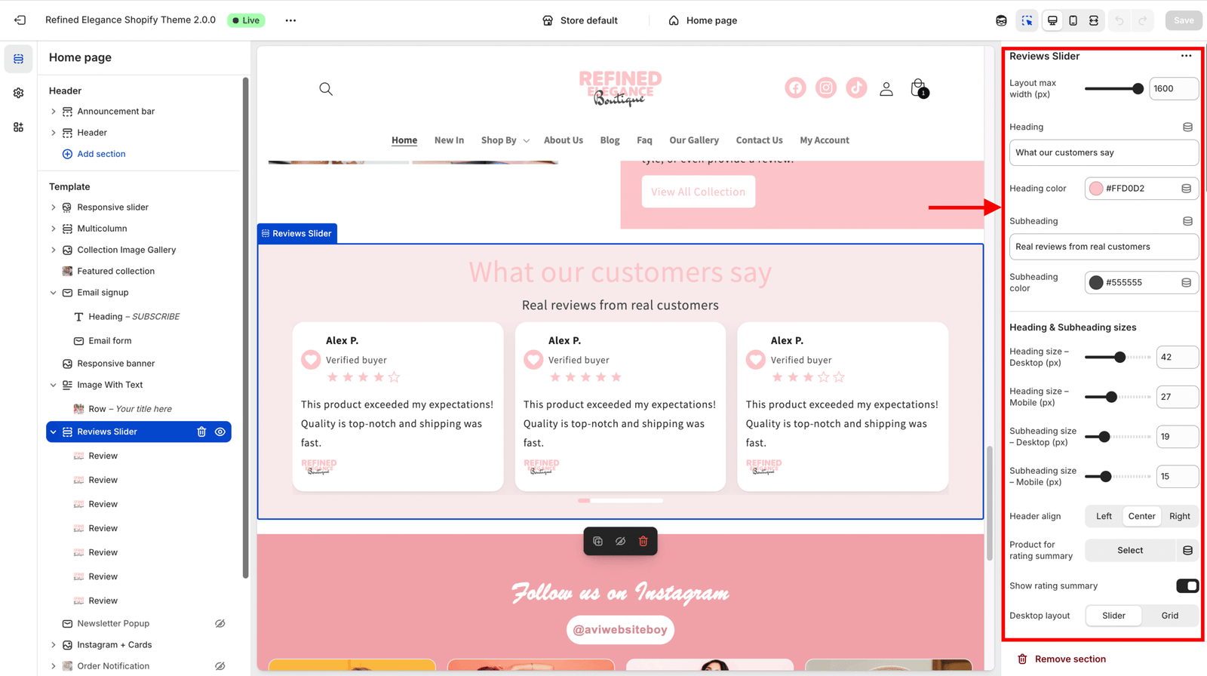Collapse the Email signup section
Screen dimensions: 1207x676
[x=54, y=293]
